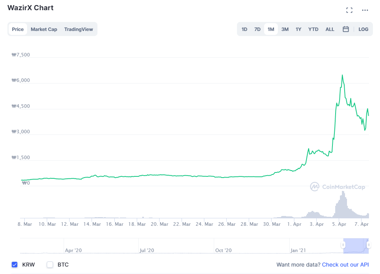Choose the 3M time range

pyautogui.click(x=285, y=29)
